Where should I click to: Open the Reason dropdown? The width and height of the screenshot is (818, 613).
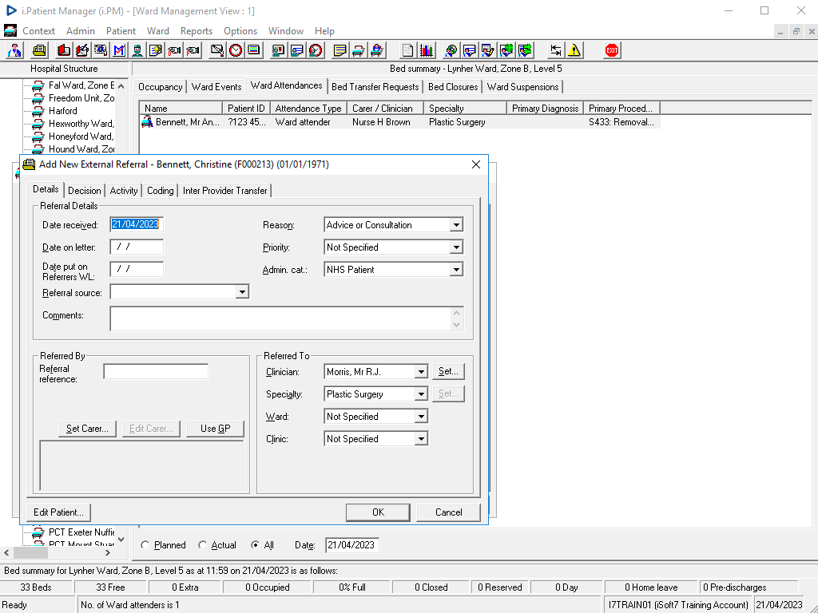pyautogui.click(x=456, y=225)
